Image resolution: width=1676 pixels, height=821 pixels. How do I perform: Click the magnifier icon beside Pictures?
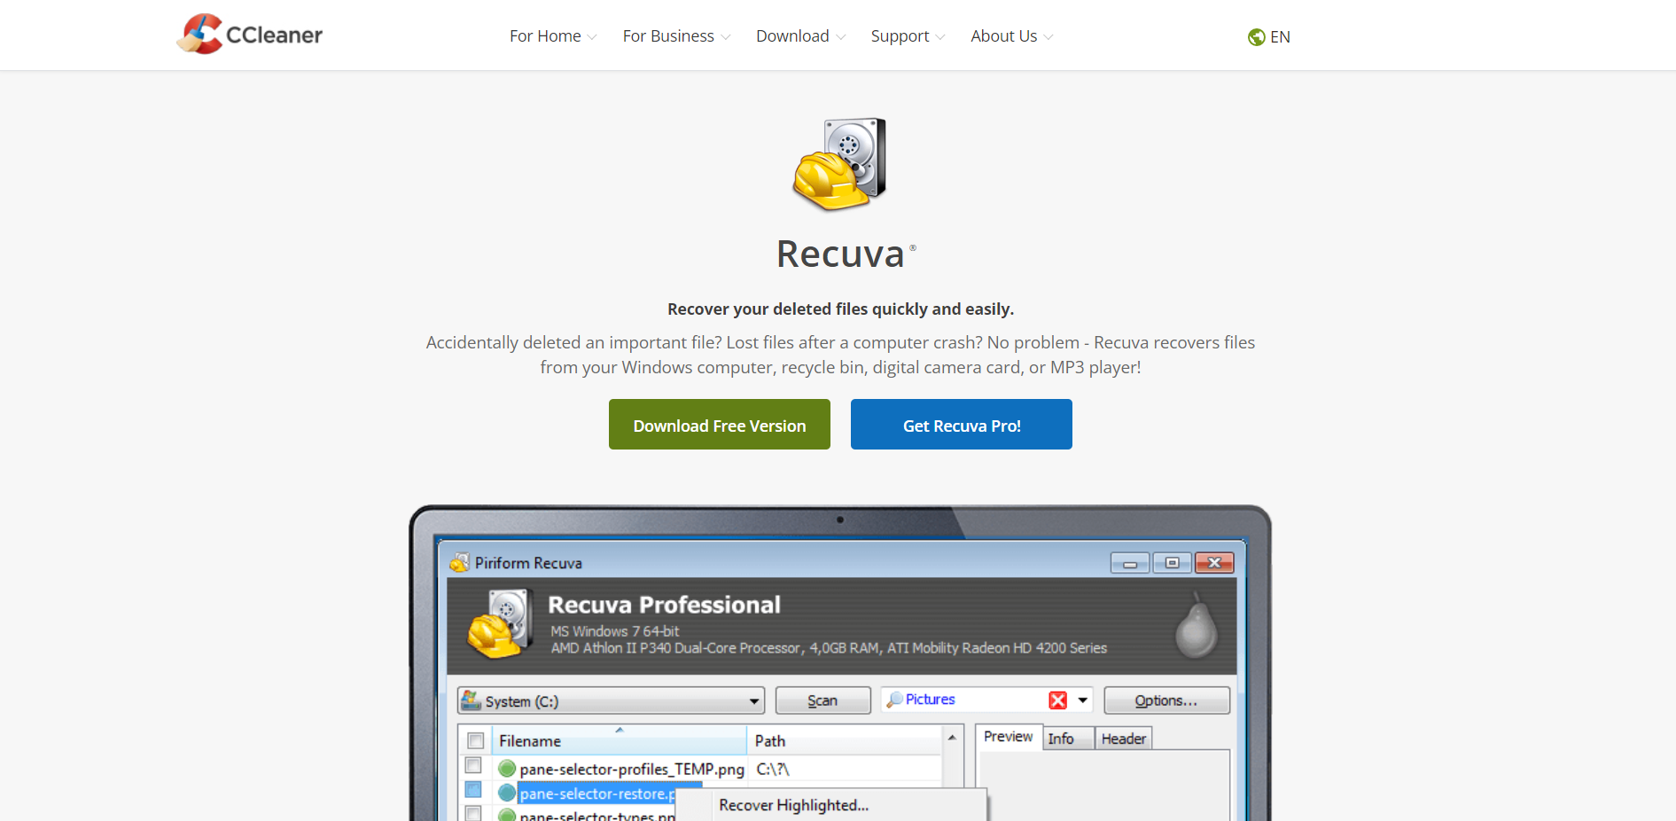[894, 700]
